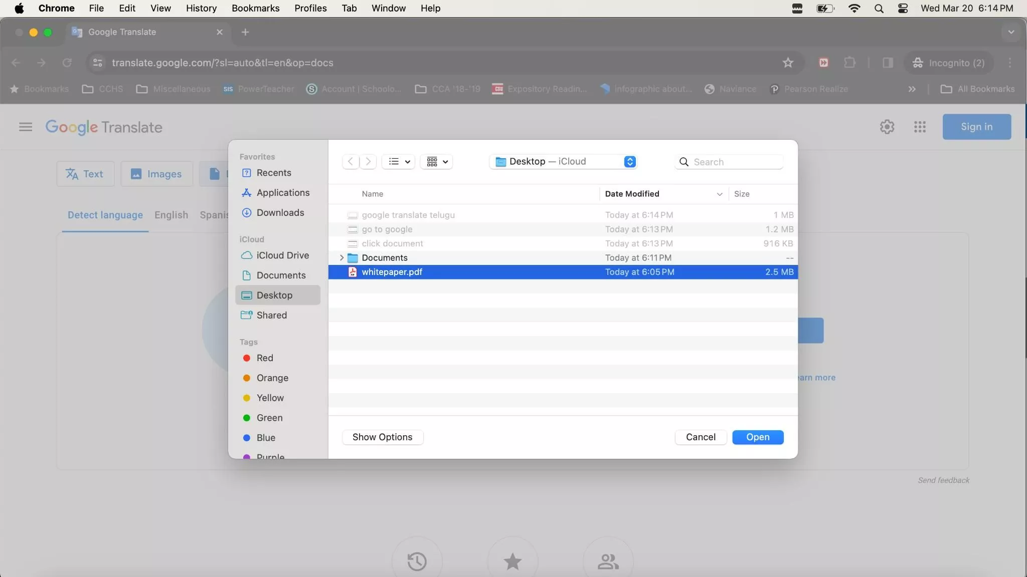This screenshot has height=577, width=1027.
Task: Open iCloud Drive in the sidebar
Action: tap(282, 255)
